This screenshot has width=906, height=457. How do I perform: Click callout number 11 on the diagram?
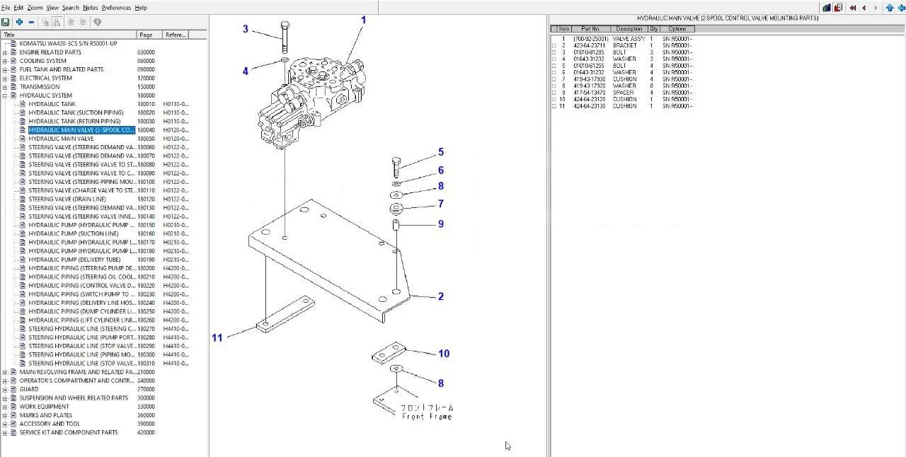point(217,337)
